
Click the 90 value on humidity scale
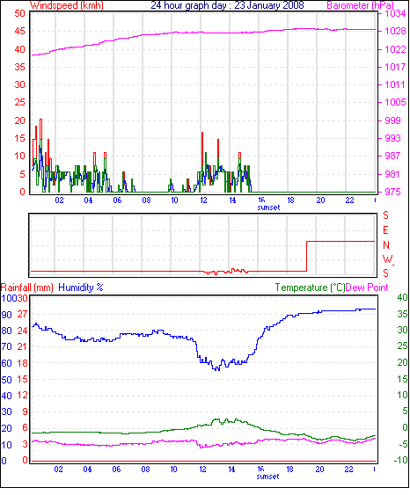[7, 315]
